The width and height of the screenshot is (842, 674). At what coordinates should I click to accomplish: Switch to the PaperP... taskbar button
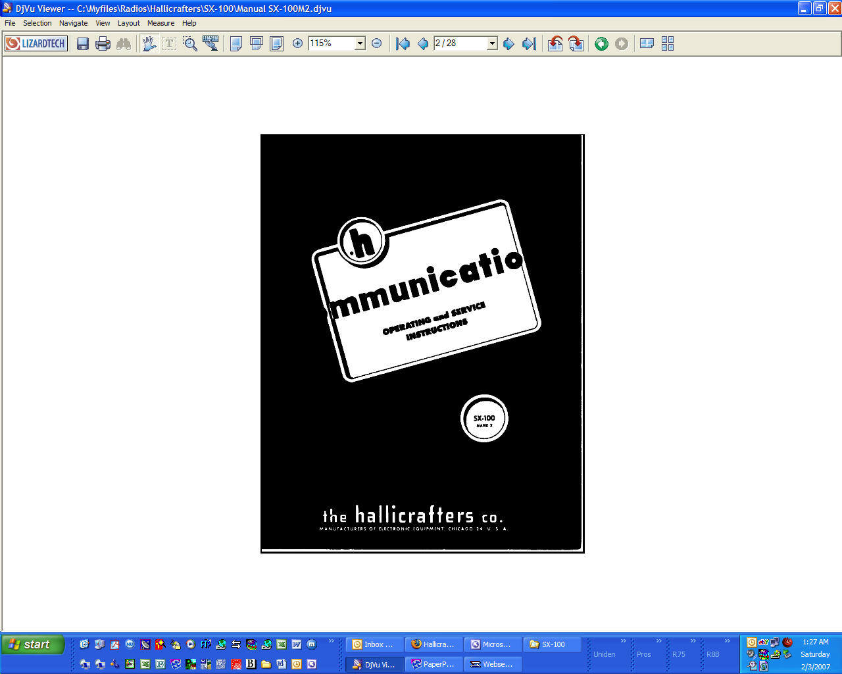pos(433,664)
